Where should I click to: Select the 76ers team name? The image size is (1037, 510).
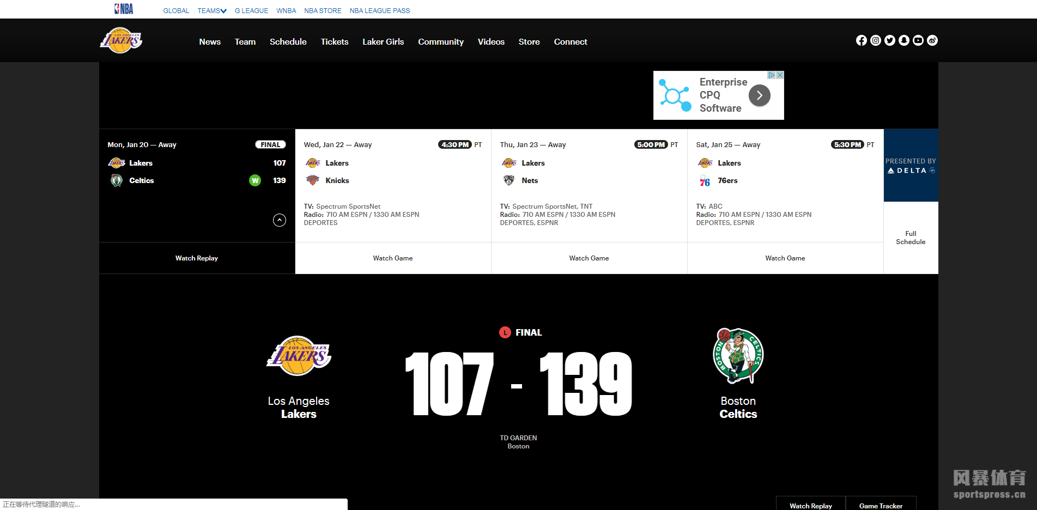(727, 180)
